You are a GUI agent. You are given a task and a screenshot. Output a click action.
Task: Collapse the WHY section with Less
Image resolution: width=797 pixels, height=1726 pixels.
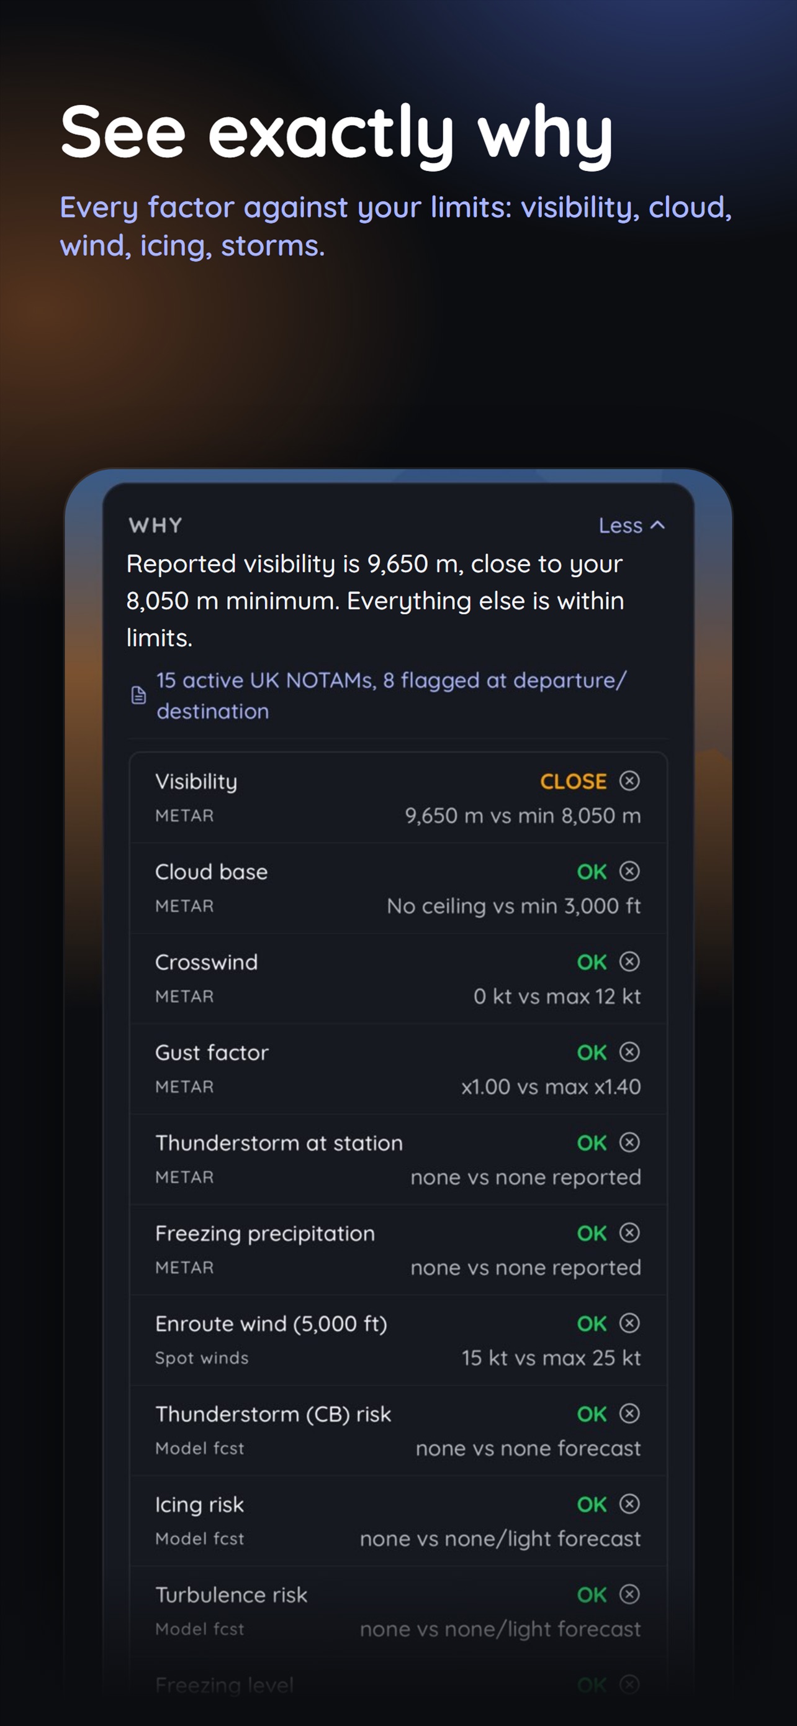(x=632, y=525)
